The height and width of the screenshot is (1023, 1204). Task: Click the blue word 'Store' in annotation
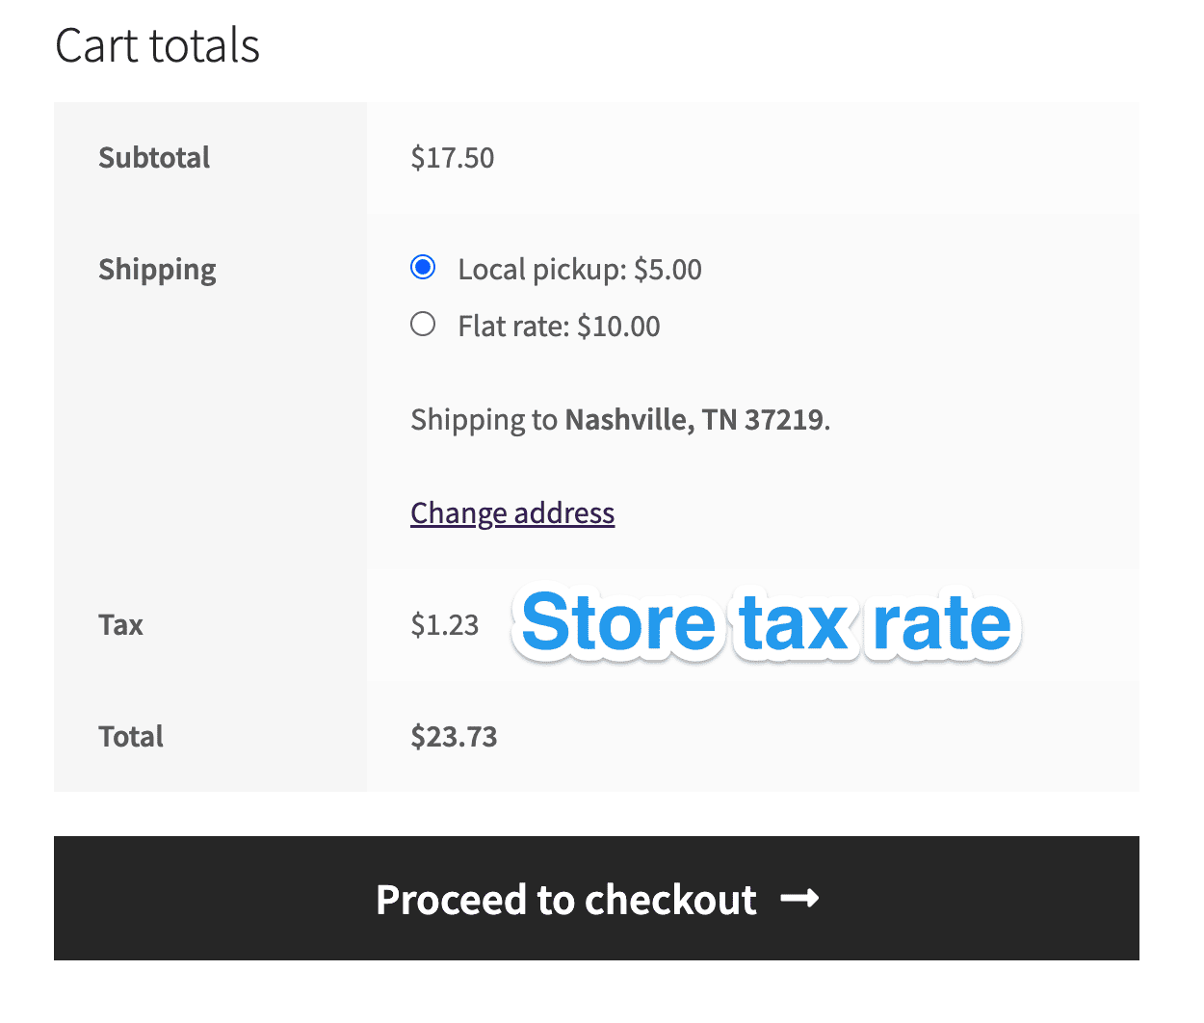617,623
